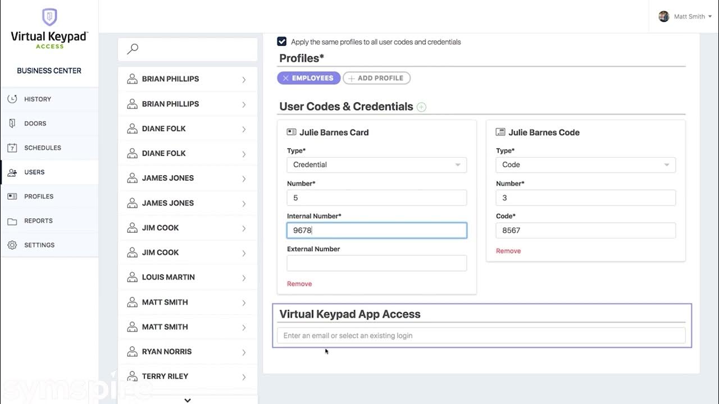Click Internal Number field with 9678
This screenshot has width=719, height=404.
click(377, 230)
